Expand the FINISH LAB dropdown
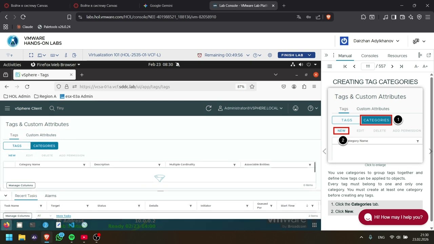 310,55
